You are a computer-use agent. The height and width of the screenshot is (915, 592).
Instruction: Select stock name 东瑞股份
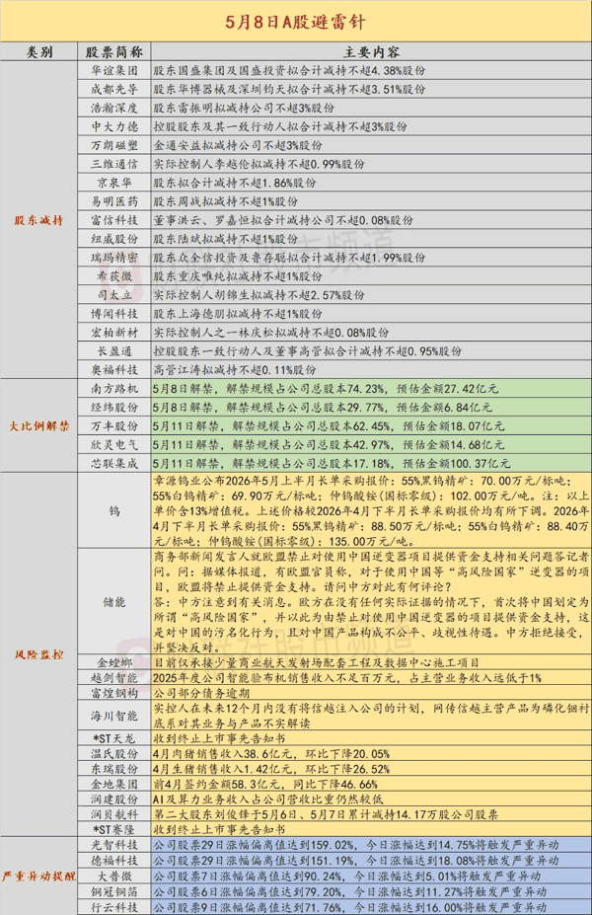tap(114, 769)
